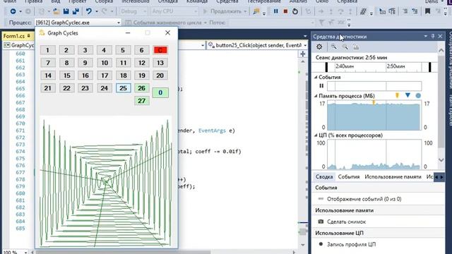452x254 pixels.
Task: Click green button 27 in Graph Cycles
Action: (x=141, y=101)
